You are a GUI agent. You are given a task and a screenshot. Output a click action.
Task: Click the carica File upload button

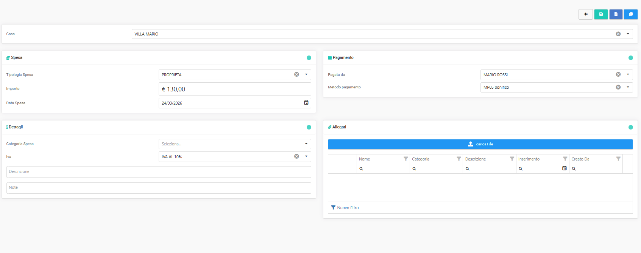(480, 144)
